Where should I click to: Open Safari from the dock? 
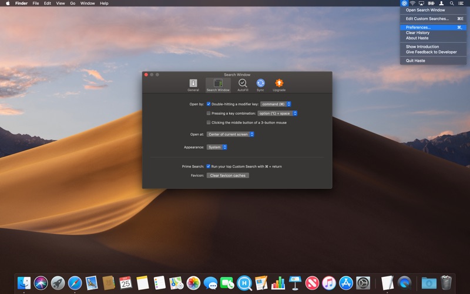(x=75, y=283)
